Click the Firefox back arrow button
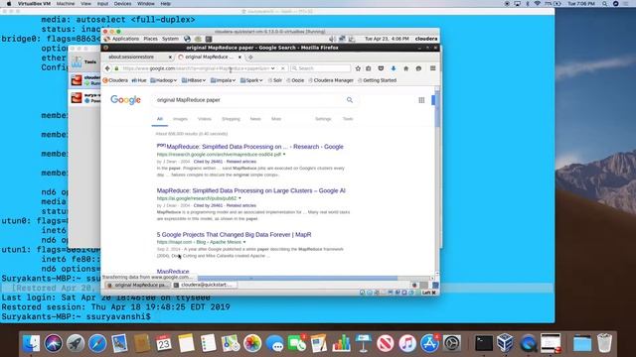 pos(107,68)
